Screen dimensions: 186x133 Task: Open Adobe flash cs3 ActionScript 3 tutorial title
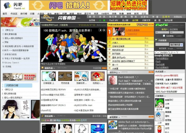click(x=134, y=122)
